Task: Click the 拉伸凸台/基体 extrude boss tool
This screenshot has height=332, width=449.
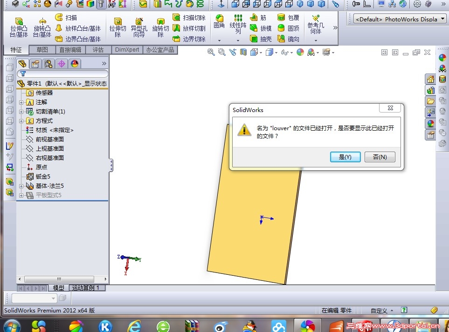Action: click(19, 27)
